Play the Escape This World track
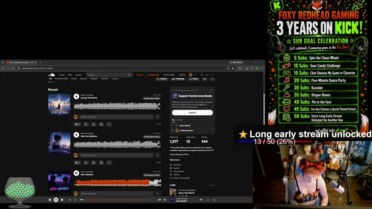Viewport: 372px width, 209px height. pyautogui.click(x=76, y=96)
